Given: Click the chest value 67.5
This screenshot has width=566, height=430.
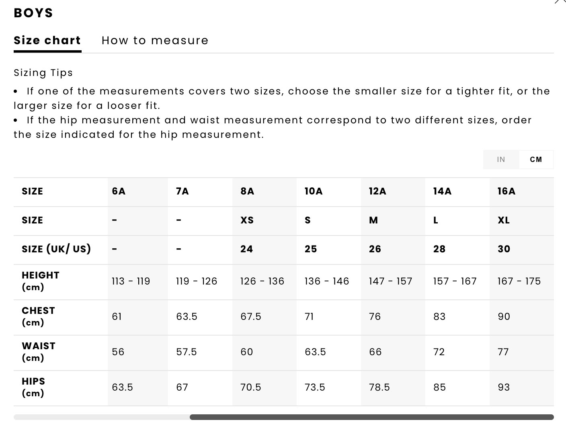Looking at the screenshot, I should 251,317.
